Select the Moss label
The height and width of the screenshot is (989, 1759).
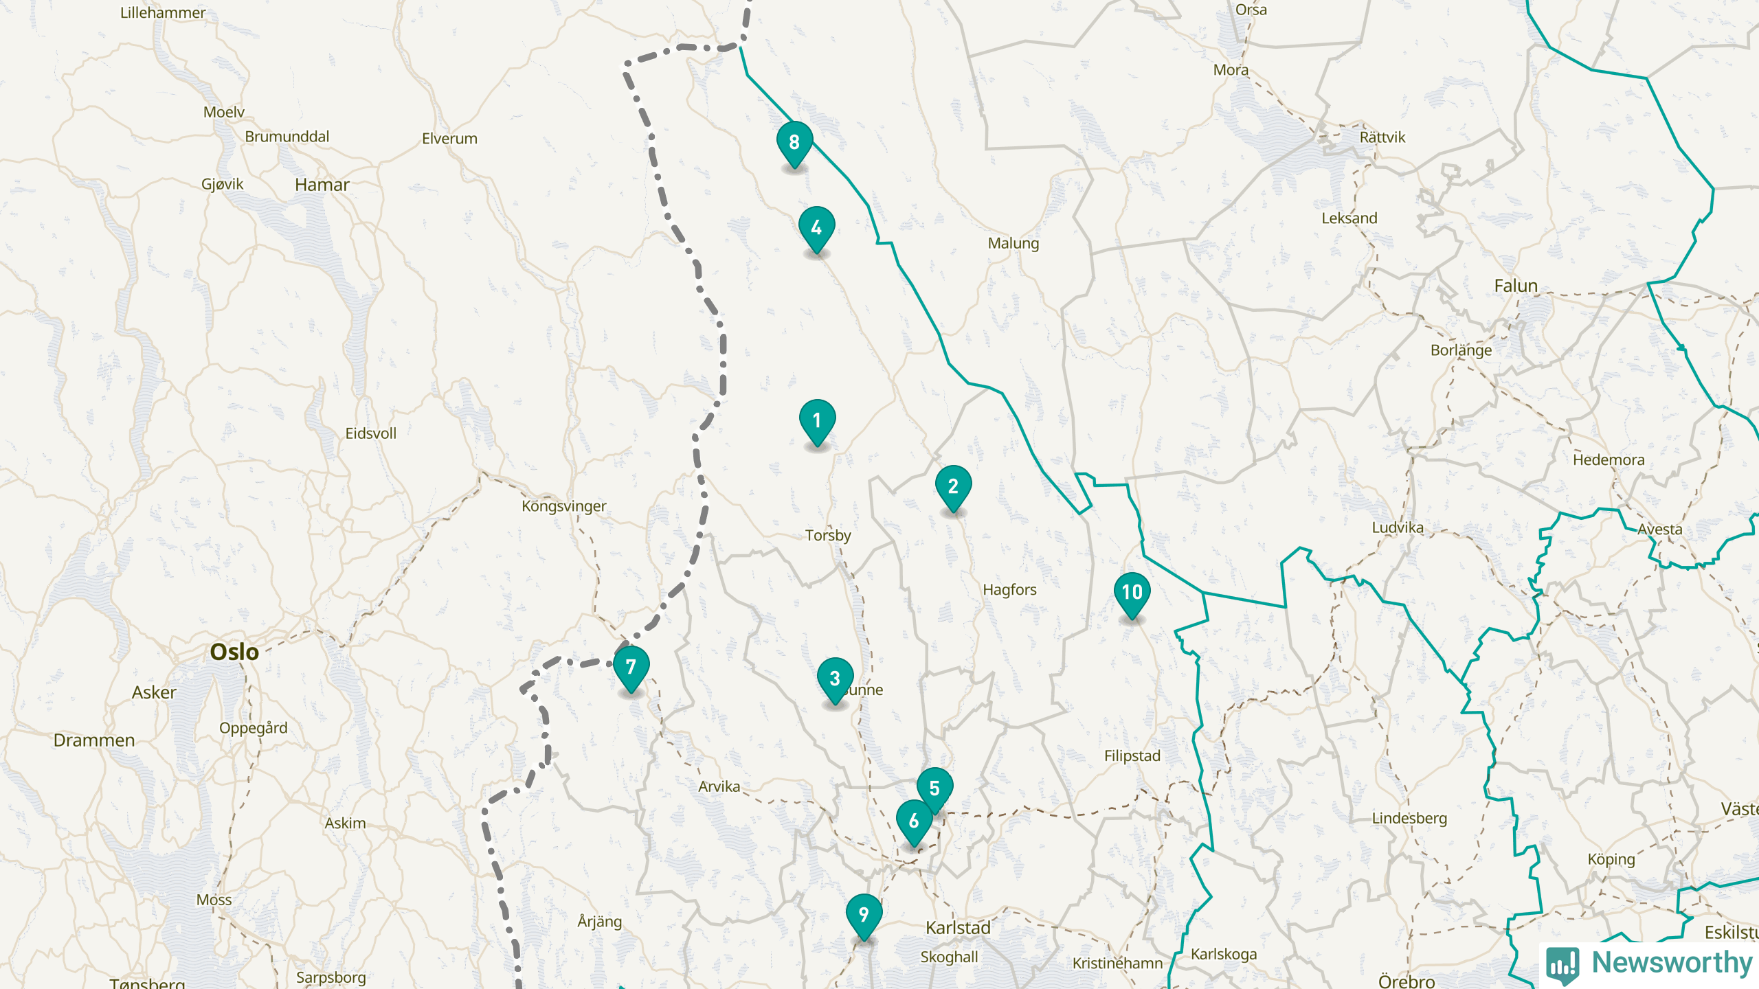coord(214,900)
